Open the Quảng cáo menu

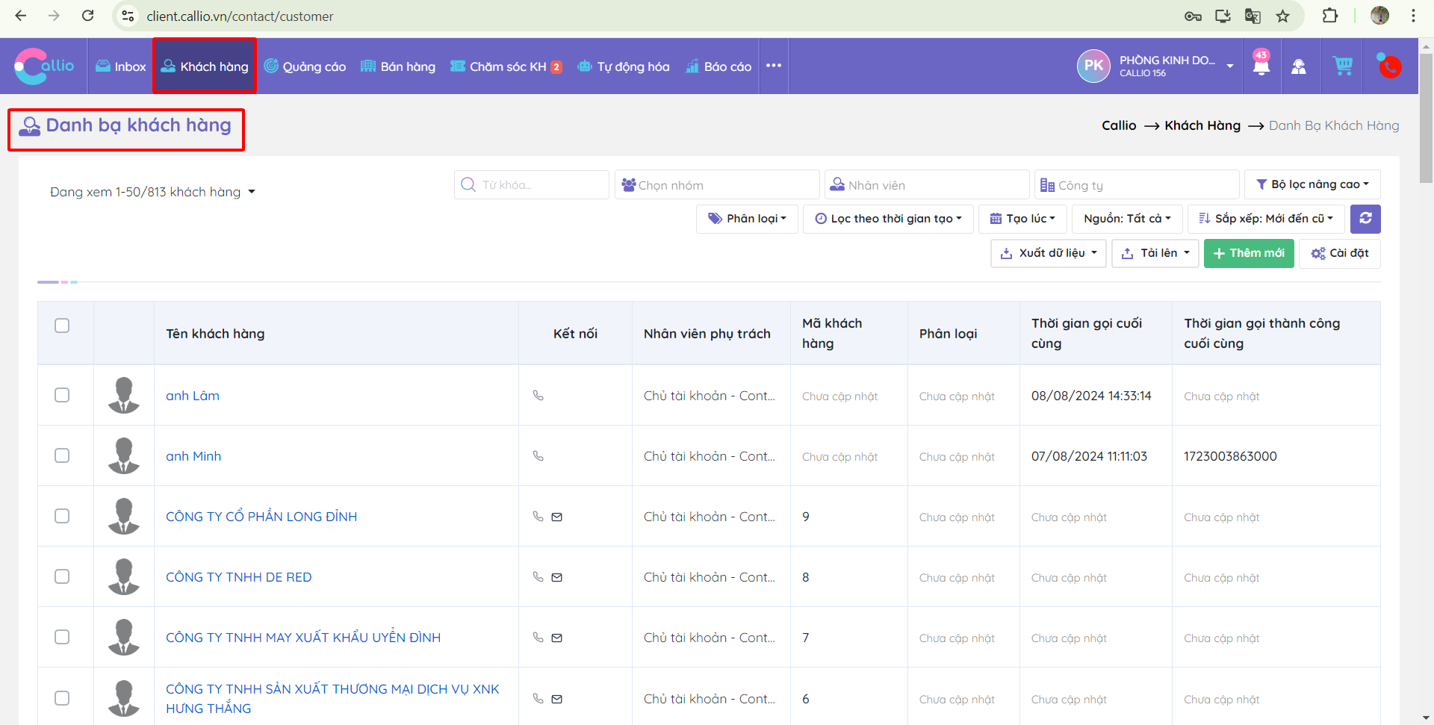[x=305, y=66]
